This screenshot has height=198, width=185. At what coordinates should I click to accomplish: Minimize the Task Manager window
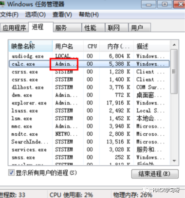pyautogui.click(x=148, y=4)
